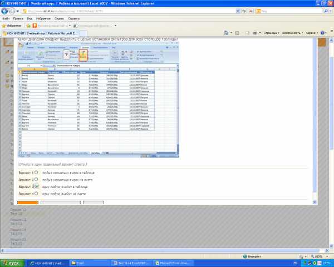The height and width of the screenshot is (267, 334).
Task: Open the Excel folder taskbar item
Action: pyautogui.click(x=90, y=263)
